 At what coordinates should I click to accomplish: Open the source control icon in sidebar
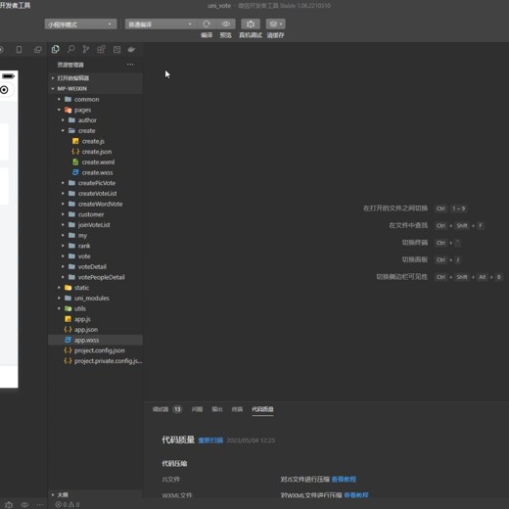(86, 49)
